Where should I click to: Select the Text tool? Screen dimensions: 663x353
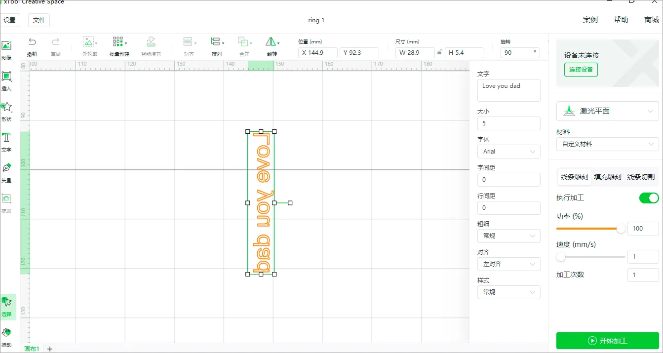pos(6,138)
